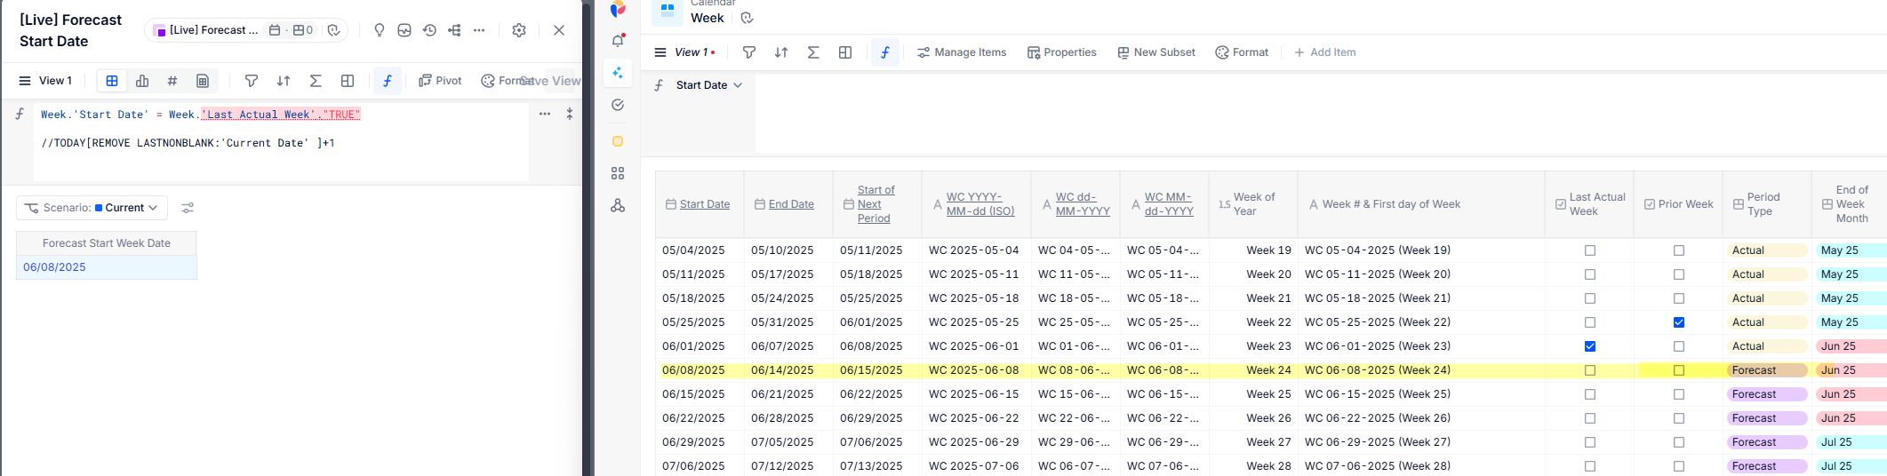The width and height of the screenshot is (1887, 476).
Task: Click Properties in Week toolbar
Action: pyautogui.click(x=1061, y=52)
